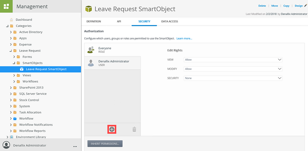The height and width of the screenshot is (151, 308).
Task: Click the System folder icon
Action: coord(15,106)
